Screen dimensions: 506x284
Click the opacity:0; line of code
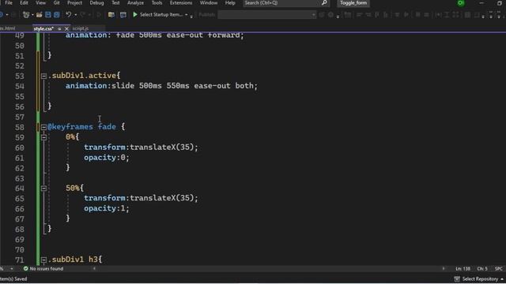coord(107,158)
